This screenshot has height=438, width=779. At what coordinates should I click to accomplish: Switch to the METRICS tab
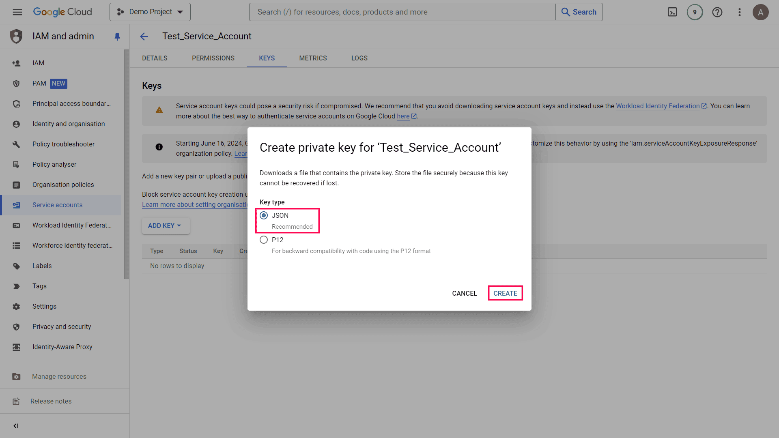313,58
